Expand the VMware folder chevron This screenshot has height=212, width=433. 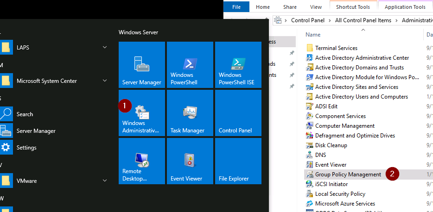[x=105, y=181]
